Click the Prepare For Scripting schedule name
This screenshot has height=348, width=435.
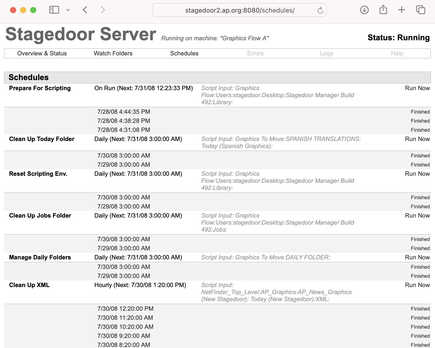(40, 88)
